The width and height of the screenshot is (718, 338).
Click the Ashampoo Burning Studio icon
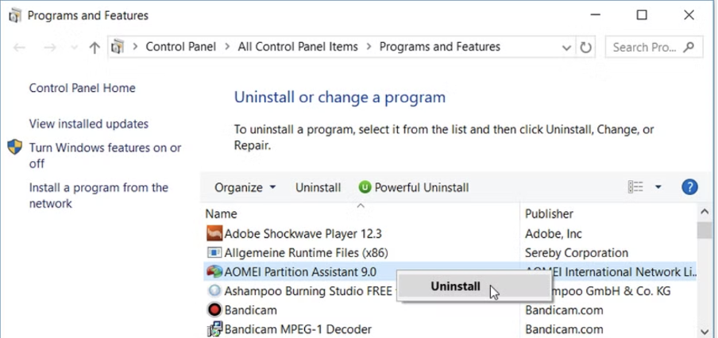[x=214, y=291]
